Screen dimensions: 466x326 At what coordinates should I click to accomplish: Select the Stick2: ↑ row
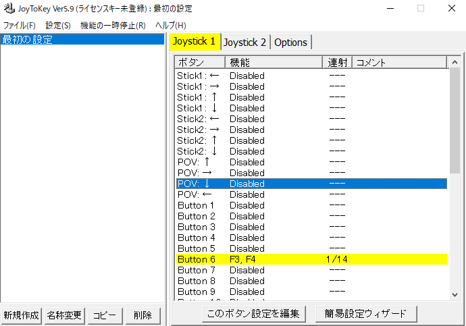[311, 140]
